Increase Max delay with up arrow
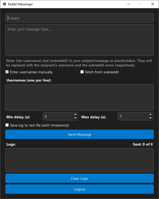The width and height of the screenshot is (159, 199). click(x=150, y=115)
